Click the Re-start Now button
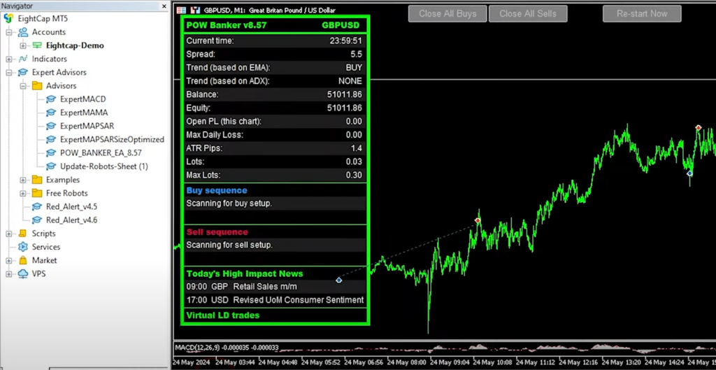The height and width of the screenshot is (370, 716). point(641,13)
